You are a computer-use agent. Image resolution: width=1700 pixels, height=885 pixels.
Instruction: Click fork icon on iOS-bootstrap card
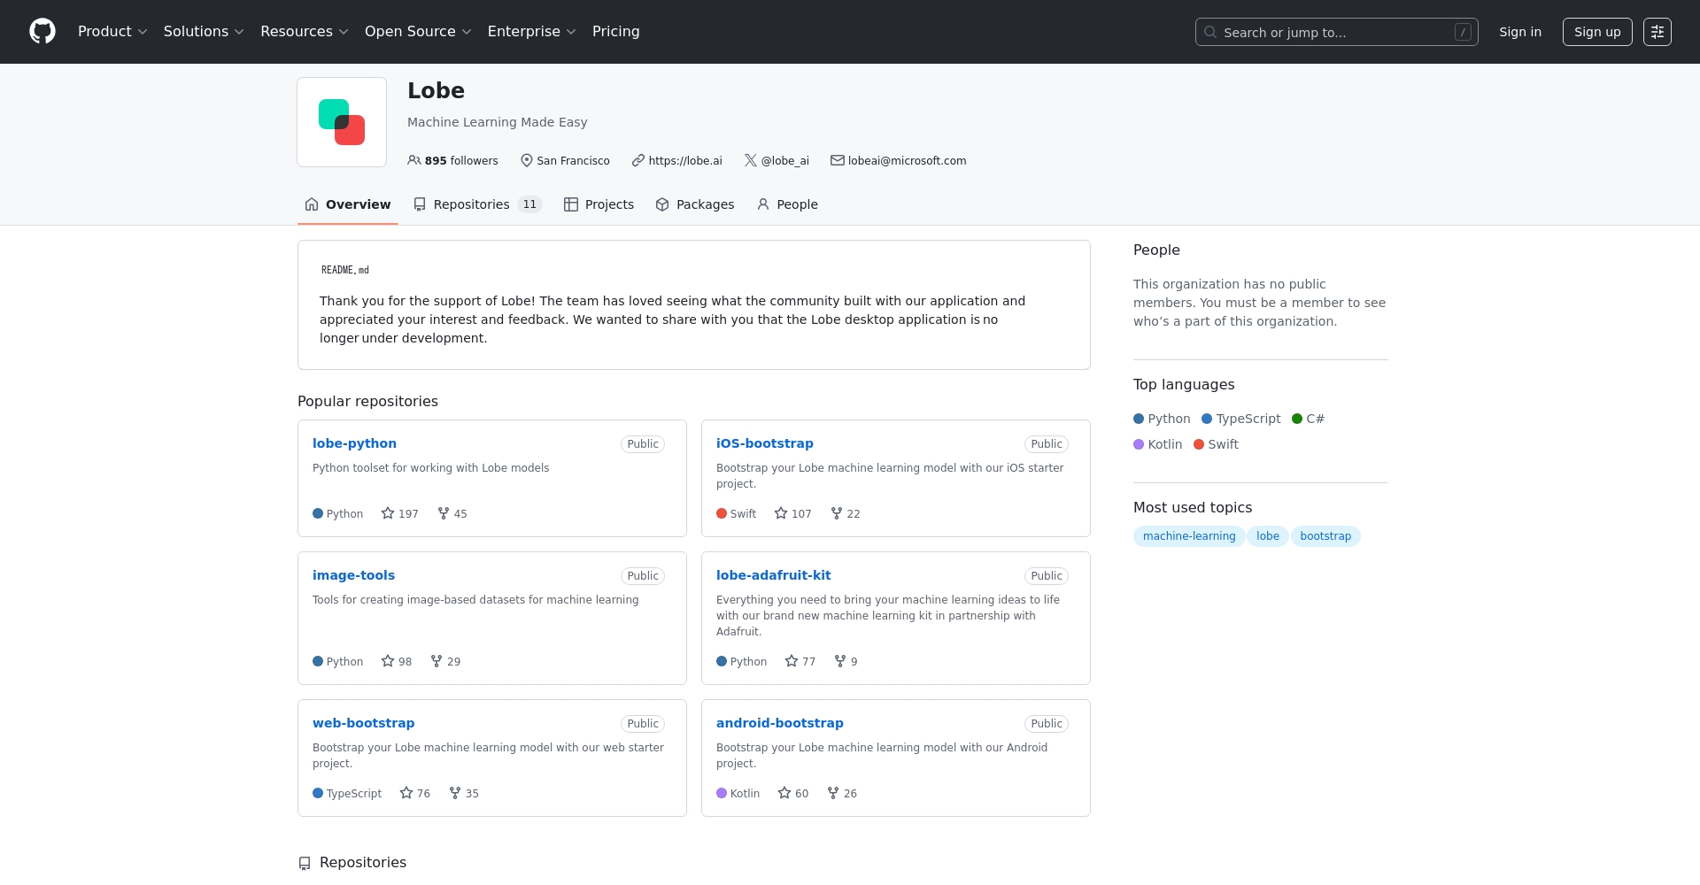pyautogui.click(x=837, y=513)
